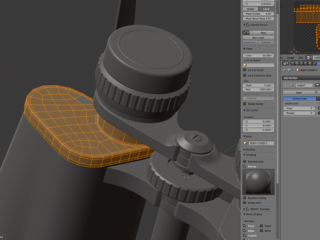Click the Apply modifier button

tap(299, 92)
